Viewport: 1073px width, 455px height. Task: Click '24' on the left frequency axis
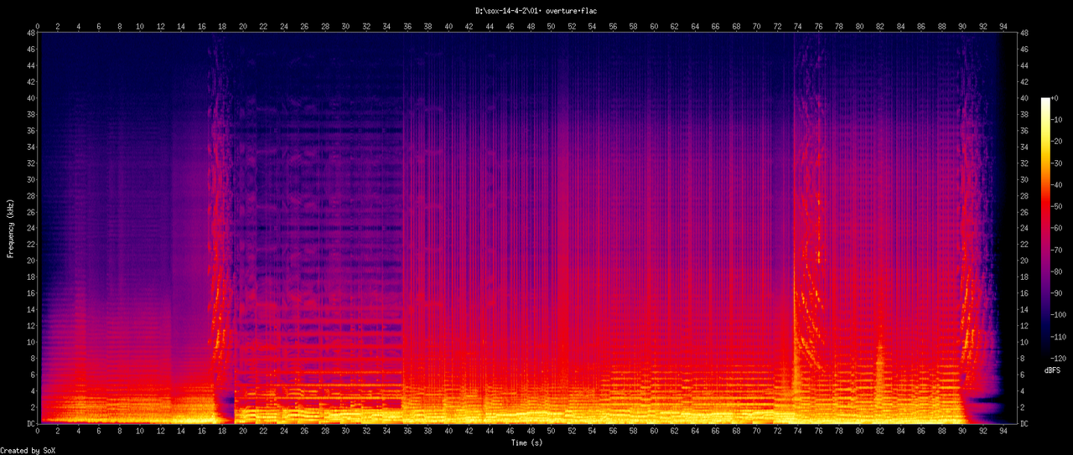[x=31, y=229]
